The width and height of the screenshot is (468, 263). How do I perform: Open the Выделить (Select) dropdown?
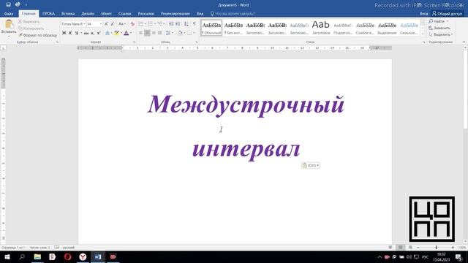[440, 34]
